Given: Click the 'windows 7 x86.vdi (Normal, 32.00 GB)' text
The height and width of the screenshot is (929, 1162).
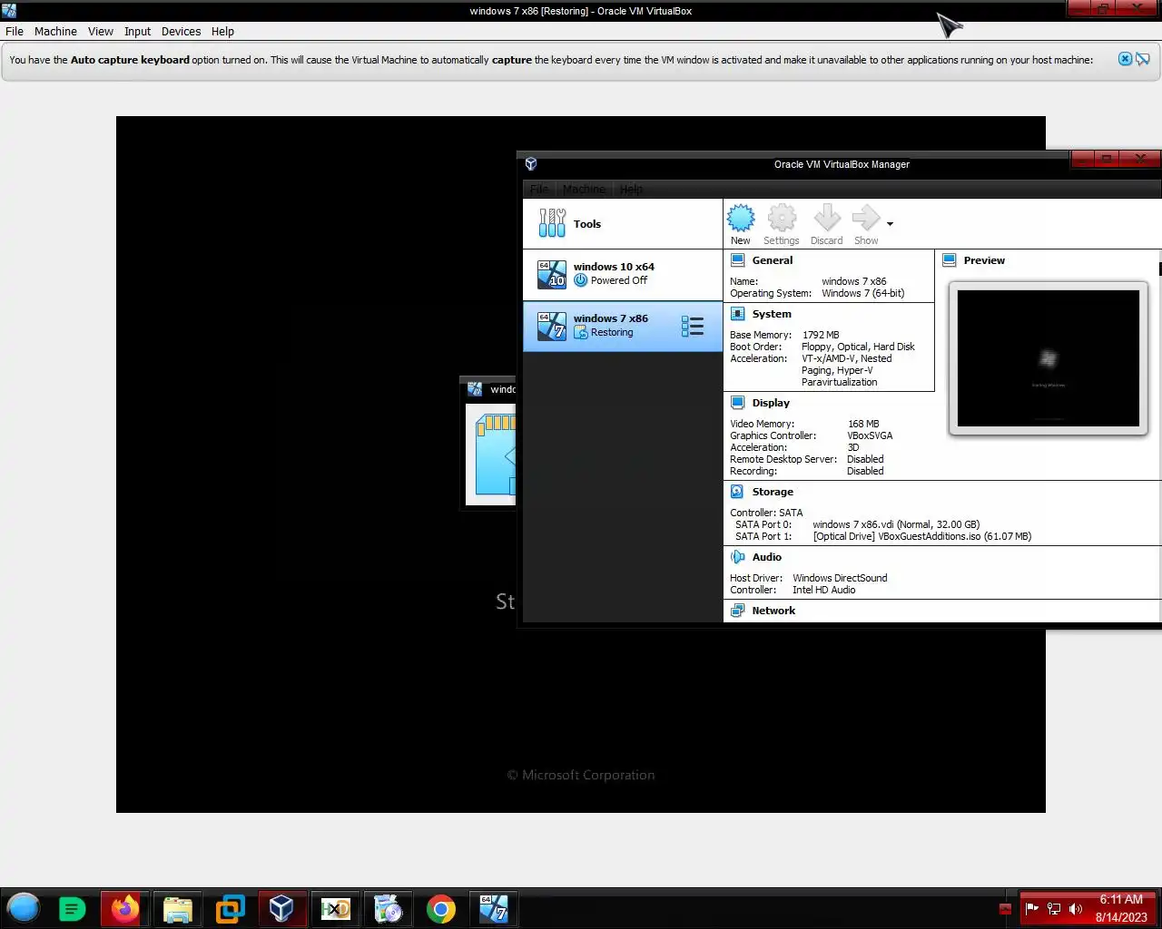Looking at the screenshot, I should tap(896, 524).
